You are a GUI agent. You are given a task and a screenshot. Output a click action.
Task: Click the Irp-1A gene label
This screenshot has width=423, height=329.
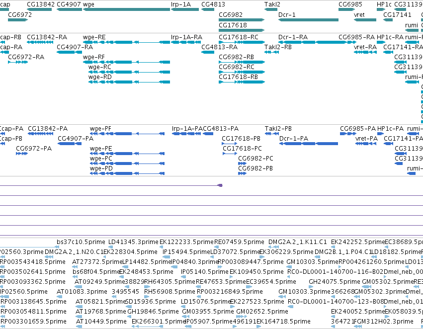coord(181,4)
